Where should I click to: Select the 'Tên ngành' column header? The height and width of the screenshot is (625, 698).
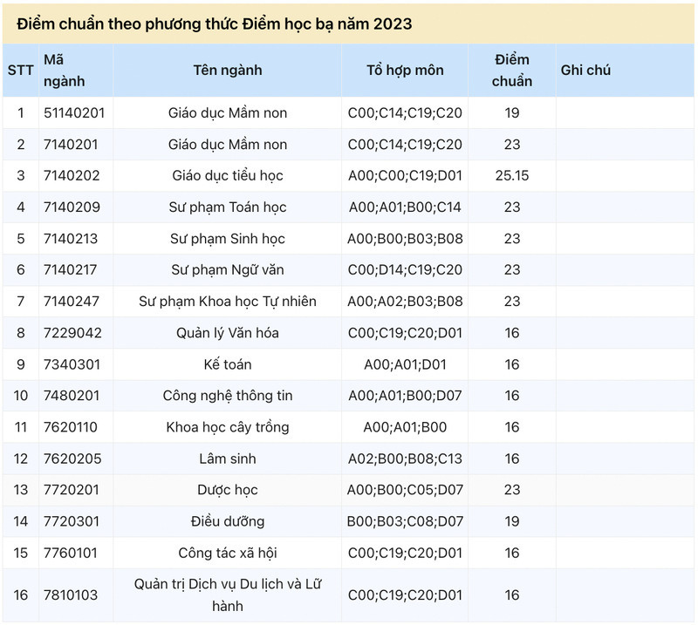(x=228, y=71)
